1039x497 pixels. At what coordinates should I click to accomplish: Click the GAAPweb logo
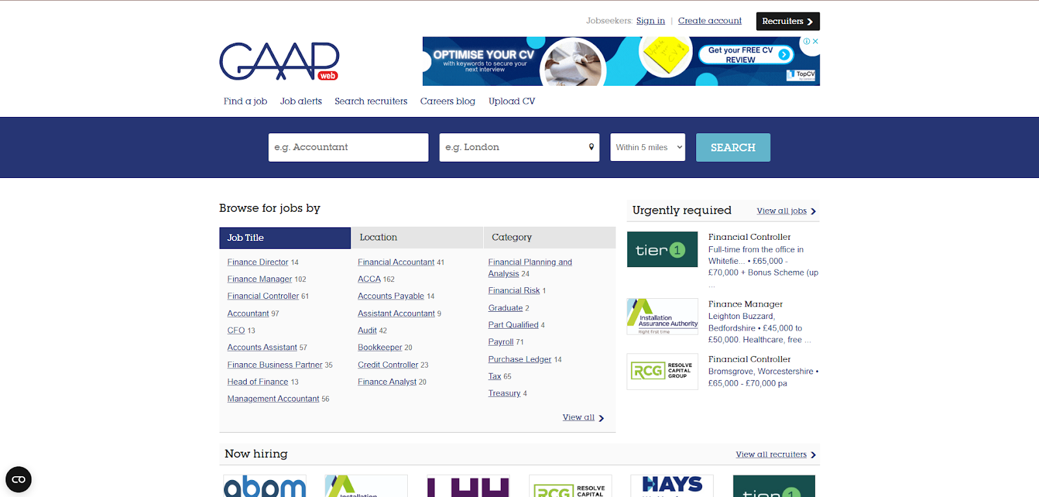(279, 62)
